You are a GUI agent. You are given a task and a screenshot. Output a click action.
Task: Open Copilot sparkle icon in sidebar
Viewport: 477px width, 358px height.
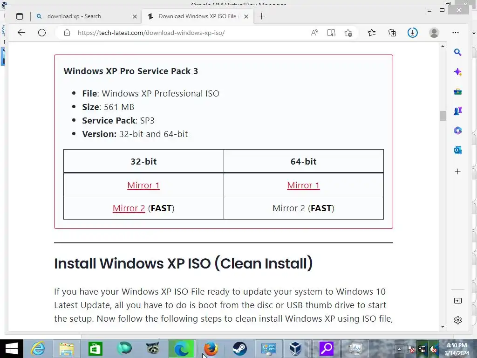[x=458, y=72]
